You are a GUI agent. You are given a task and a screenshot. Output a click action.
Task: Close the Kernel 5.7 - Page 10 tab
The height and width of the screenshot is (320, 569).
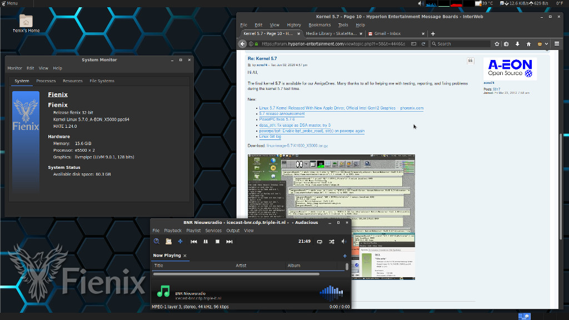pos(298,34)
